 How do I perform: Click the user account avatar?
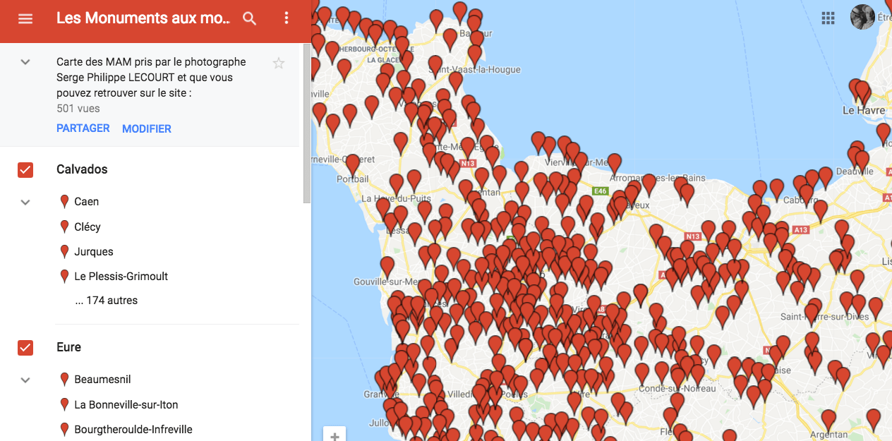(x=862, y=18)
